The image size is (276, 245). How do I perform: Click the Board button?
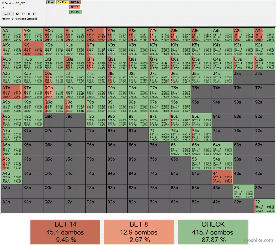pyautogui.click(x=7, y=14)
